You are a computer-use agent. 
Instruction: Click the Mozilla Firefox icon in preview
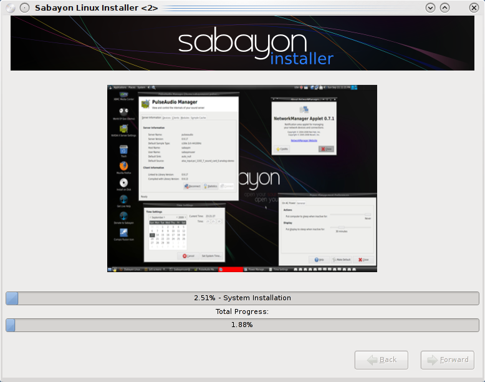point(123,165)
